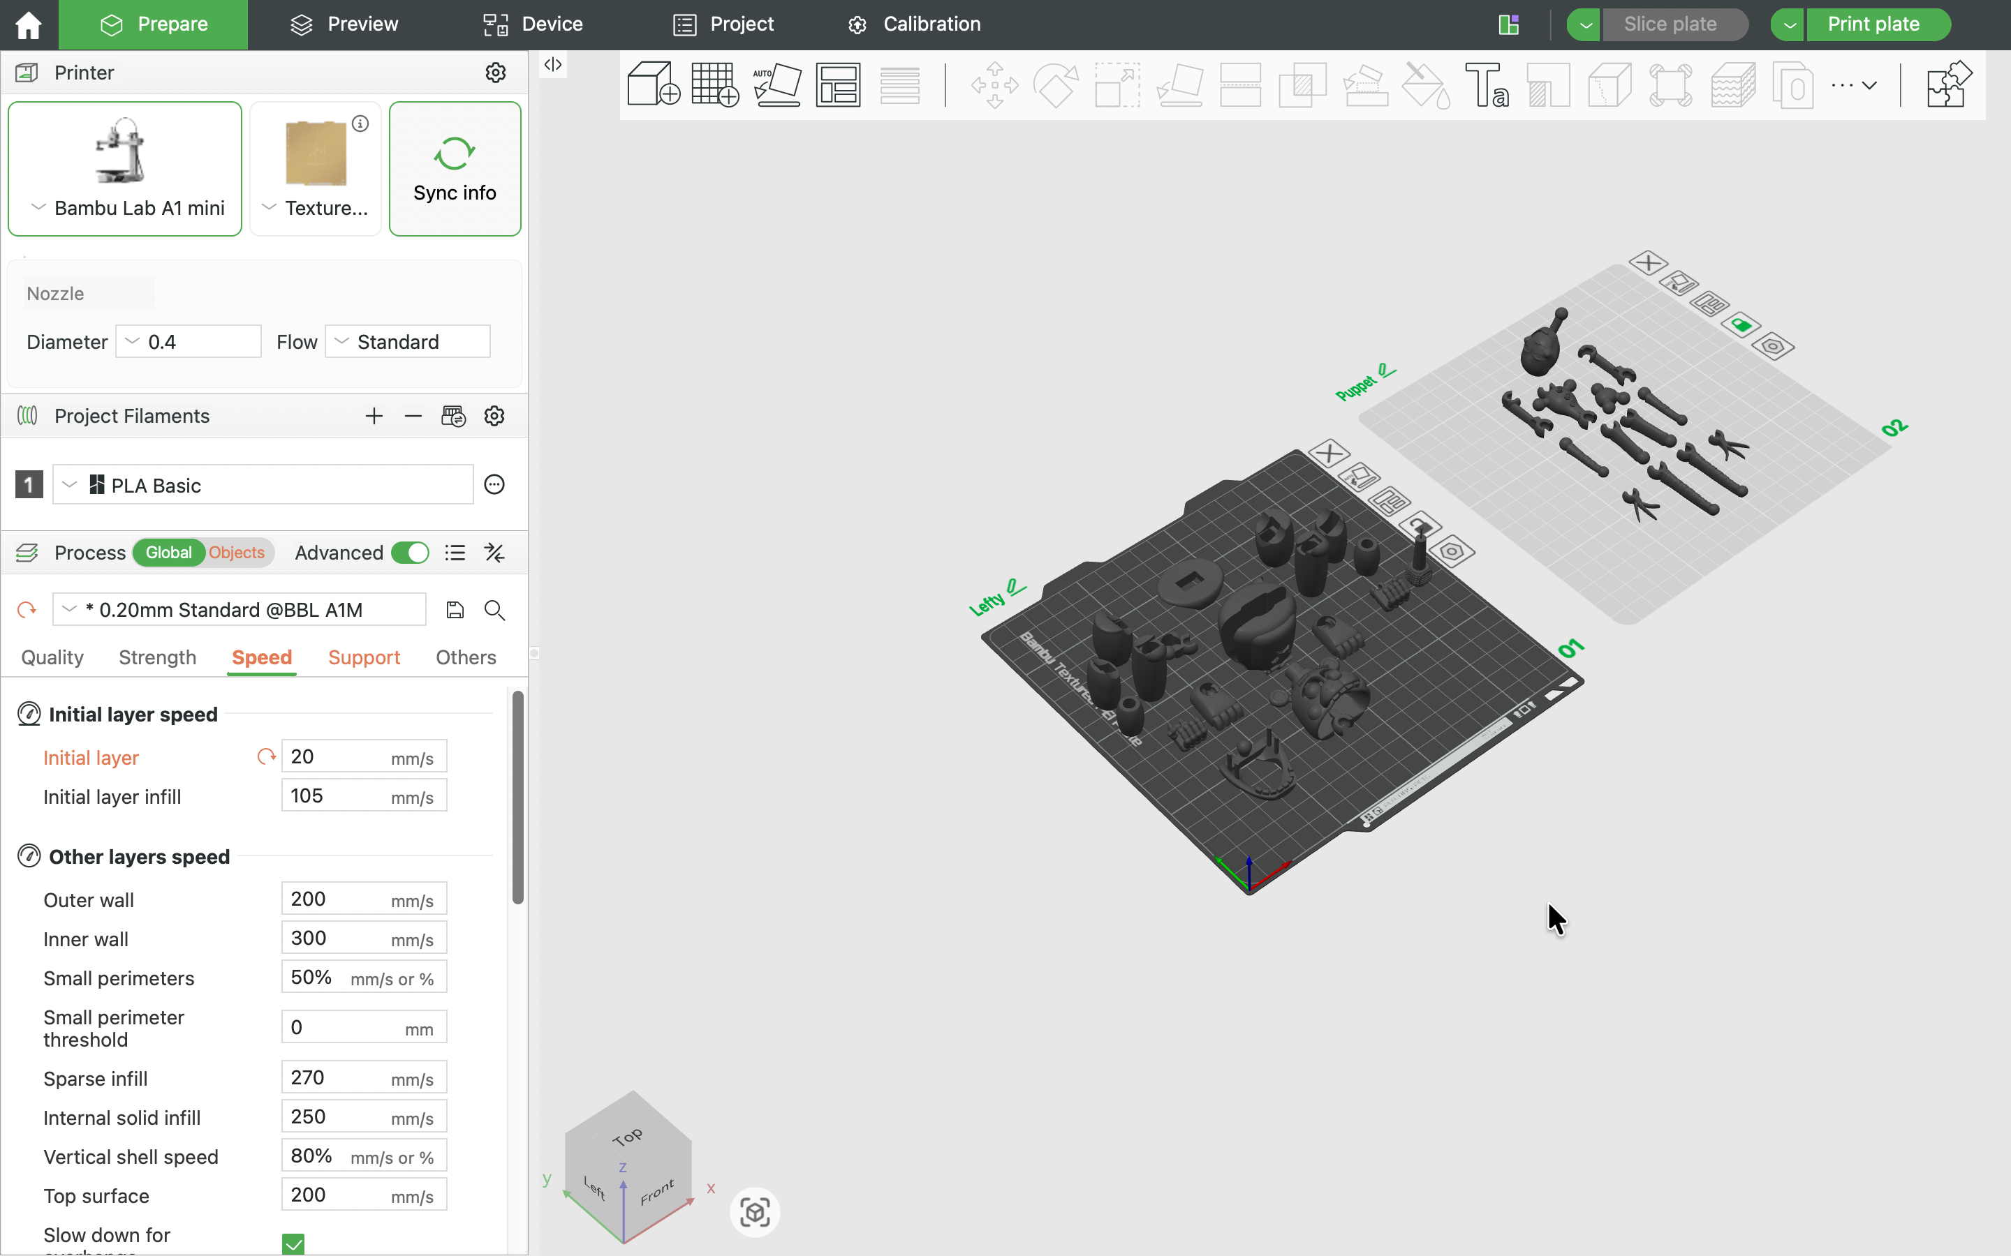This screenshot has height=1256, width=2011.
Task: Toggle the Advanced mode switch
Action: 411,553
